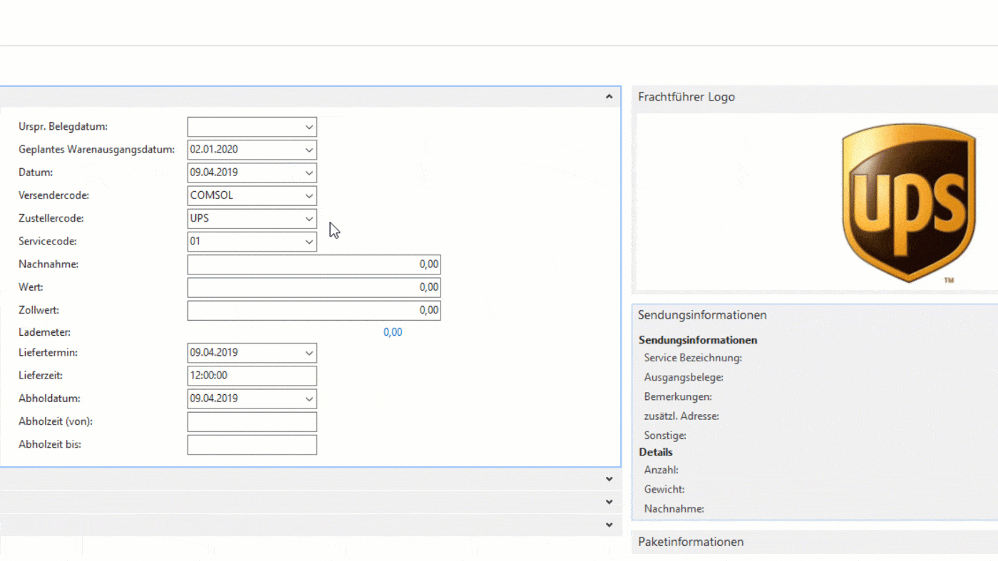
Task: Click the Zustellercode field label
Action: pyautogui.click(x=51, y=218)
